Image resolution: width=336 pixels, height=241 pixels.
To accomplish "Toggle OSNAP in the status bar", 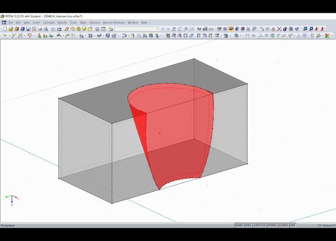I will tap(271, 225).
